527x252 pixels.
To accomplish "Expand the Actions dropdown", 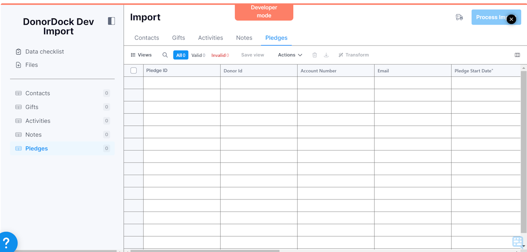I will (x=289, y=55).
